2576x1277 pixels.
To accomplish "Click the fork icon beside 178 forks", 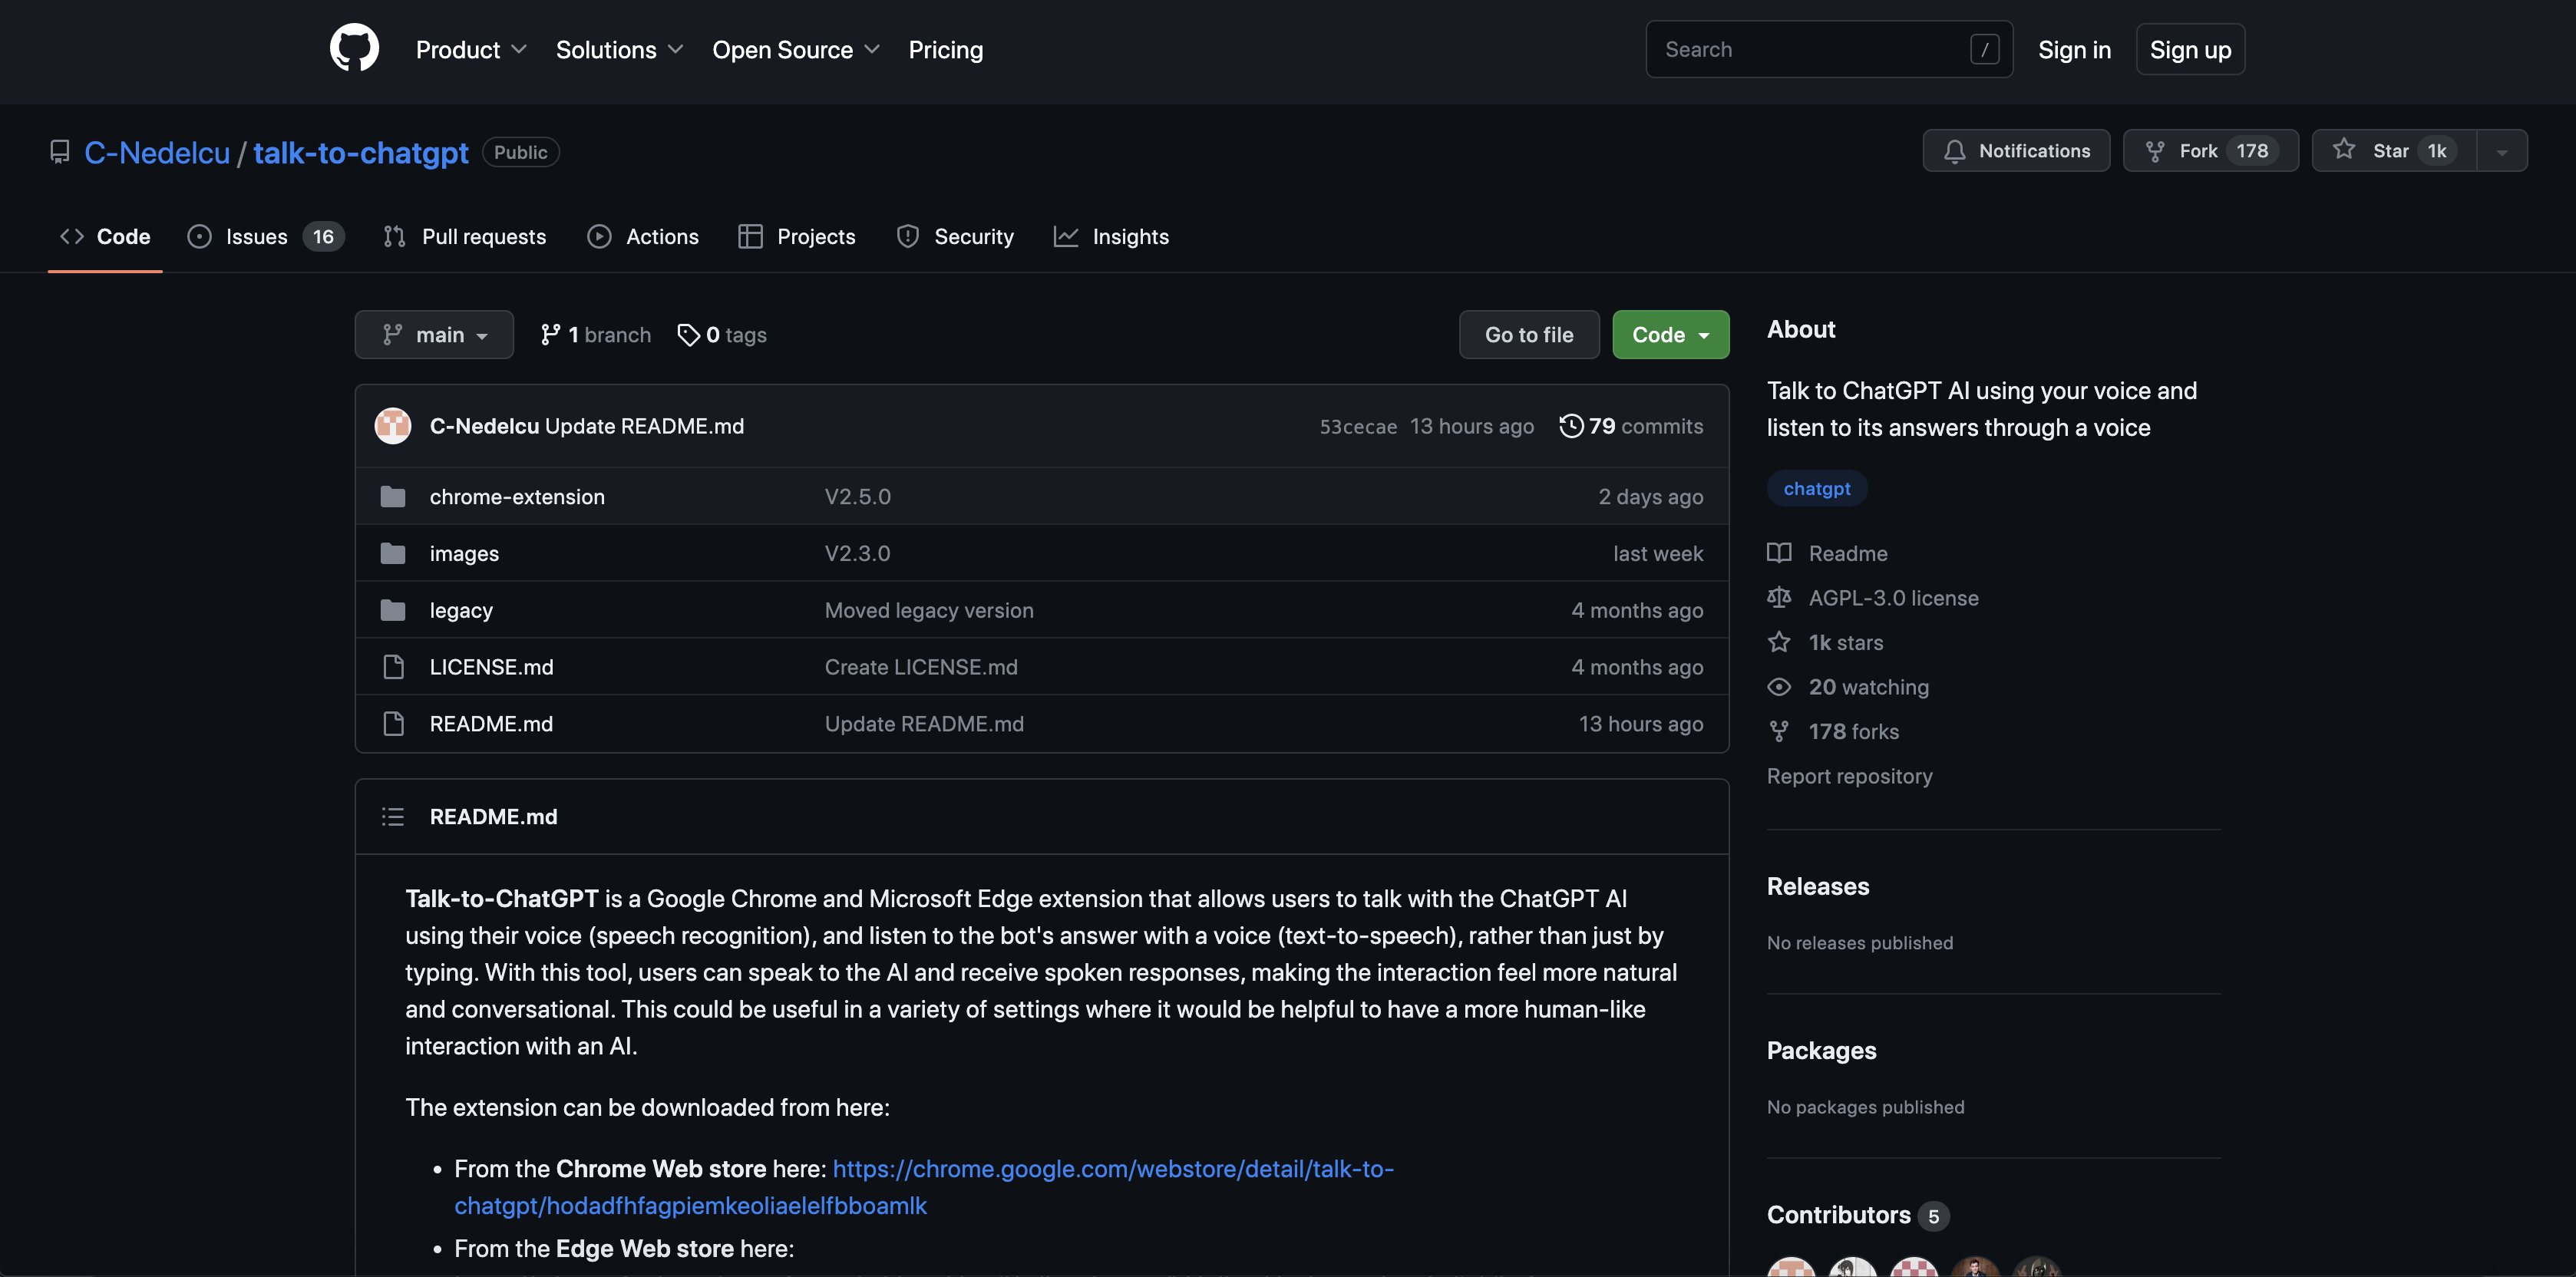I will (1779, 732).
